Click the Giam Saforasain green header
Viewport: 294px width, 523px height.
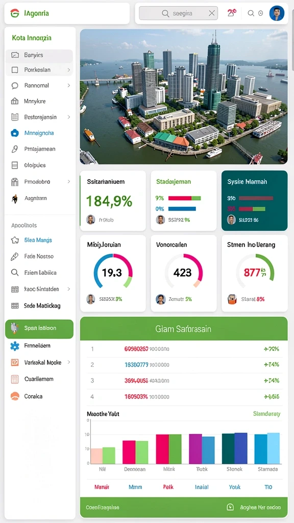(184, 328)
